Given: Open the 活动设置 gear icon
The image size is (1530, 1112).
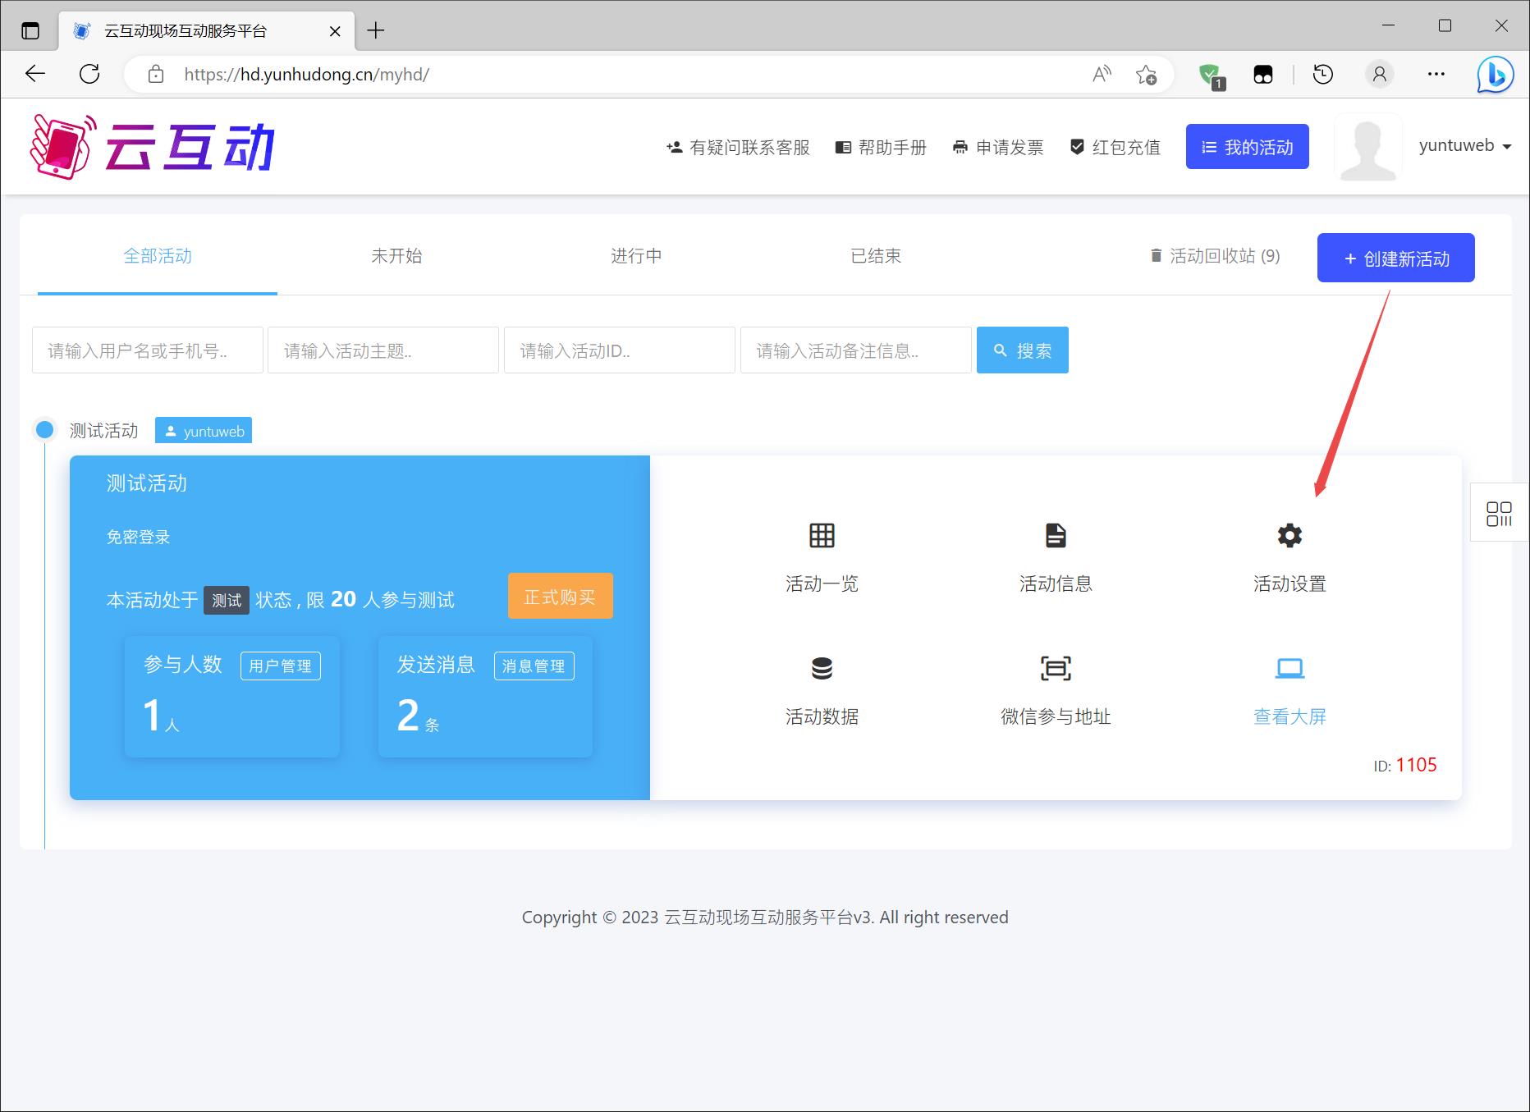Looking at the screenshot, I should pos(1290,536).
